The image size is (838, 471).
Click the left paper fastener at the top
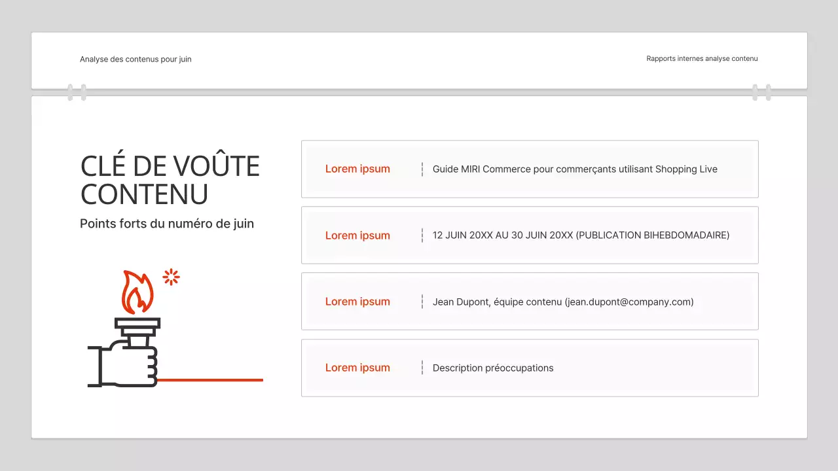point(77,92)
